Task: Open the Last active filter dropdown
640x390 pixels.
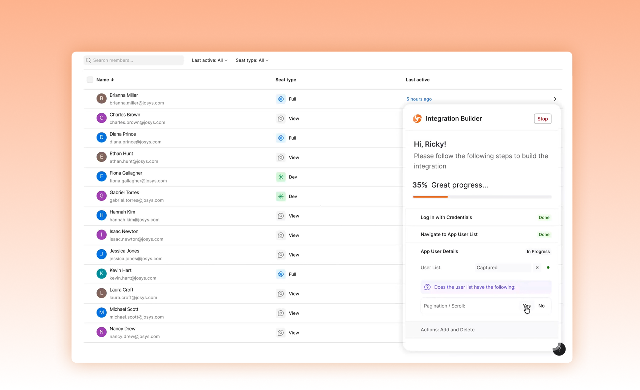Action: click(209, 60)
